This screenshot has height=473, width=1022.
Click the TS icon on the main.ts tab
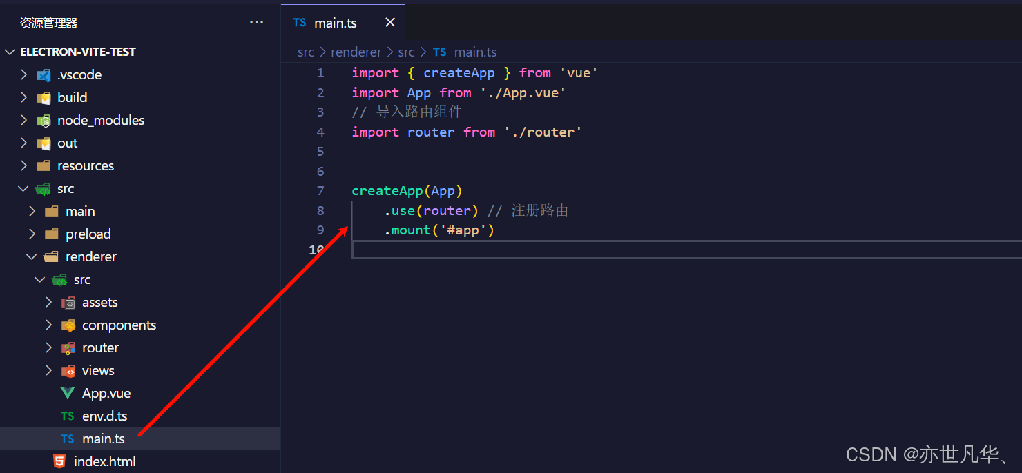click(x=300, y=23)
